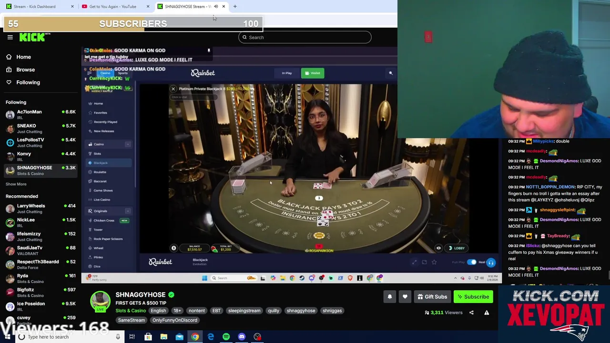
Task: Toggle the Fun Play / Real switch
Action: (x=471, y=262)
